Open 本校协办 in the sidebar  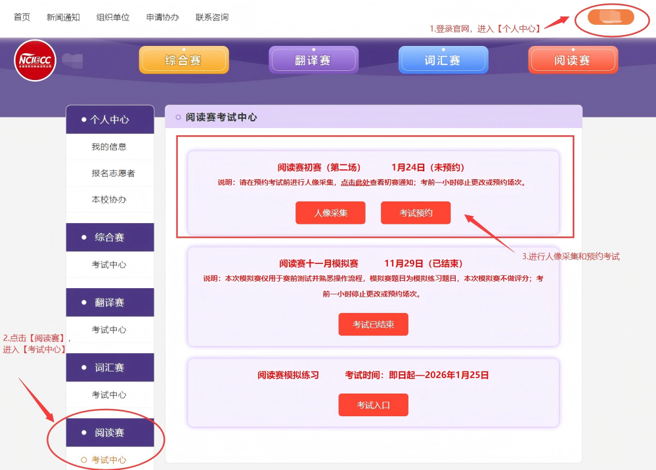click(110, 198)
